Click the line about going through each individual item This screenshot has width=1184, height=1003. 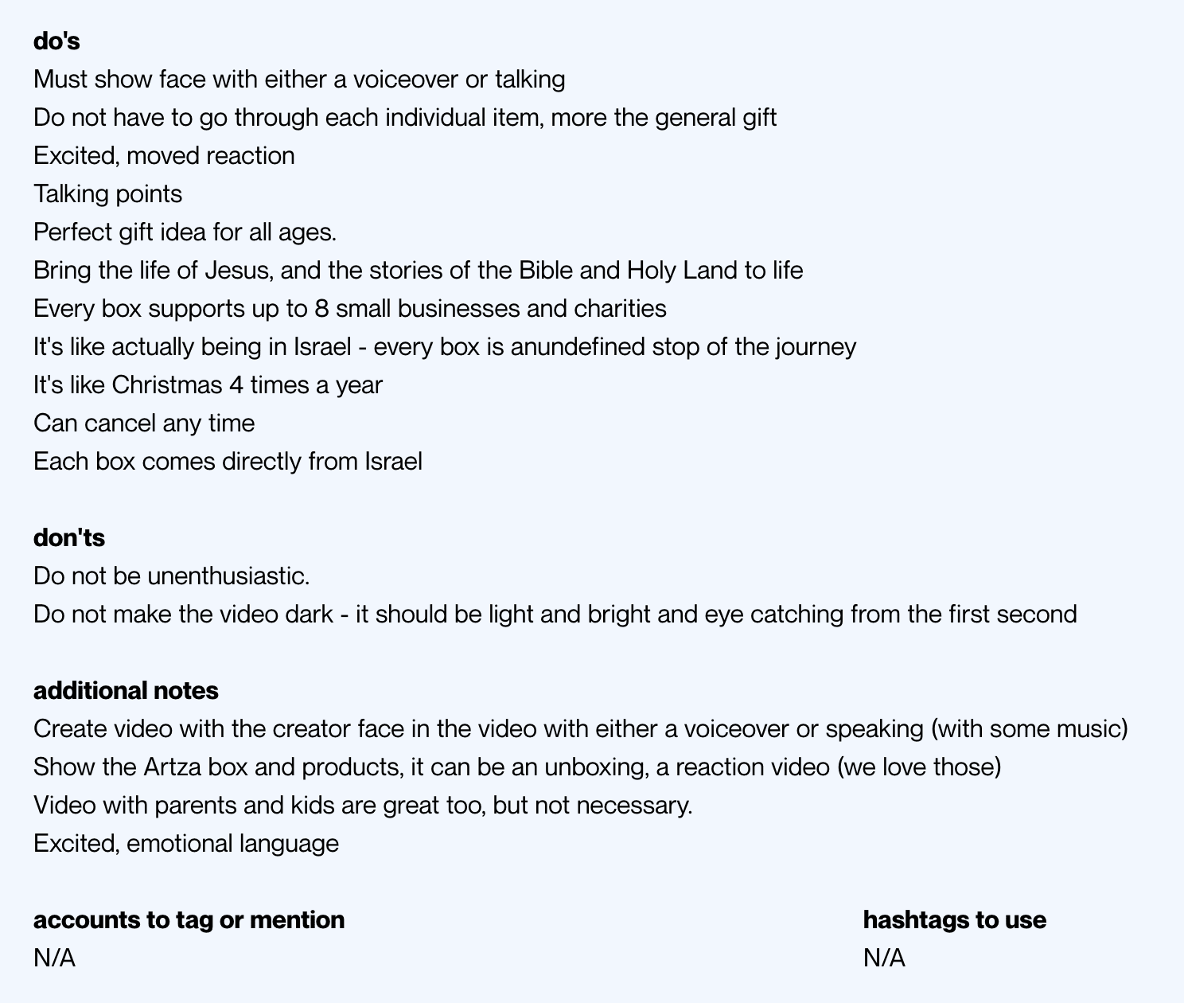(x=404, y=118)
